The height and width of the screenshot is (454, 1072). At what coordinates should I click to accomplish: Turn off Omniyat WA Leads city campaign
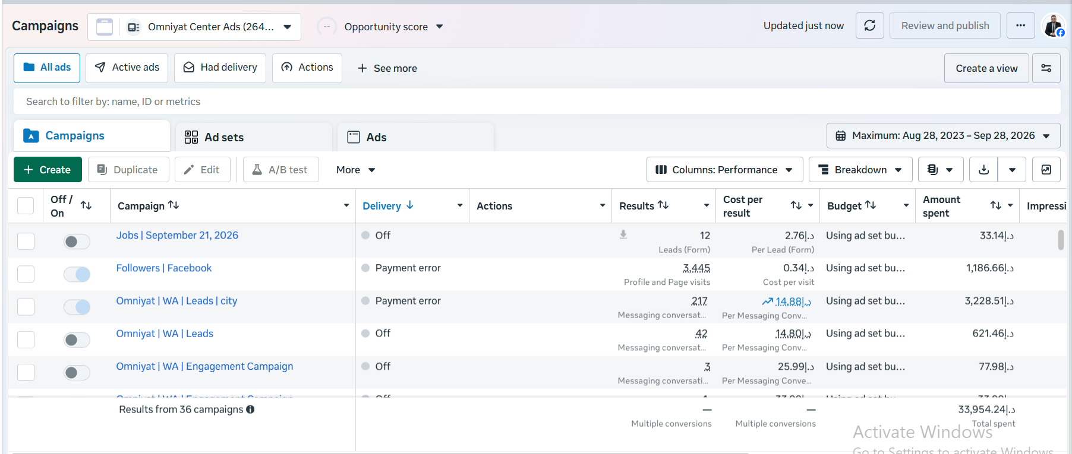(77, 307)
